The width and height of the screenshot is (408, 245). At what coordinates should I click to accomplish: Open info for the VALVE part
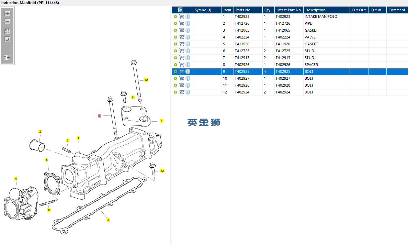click(188, 37)
